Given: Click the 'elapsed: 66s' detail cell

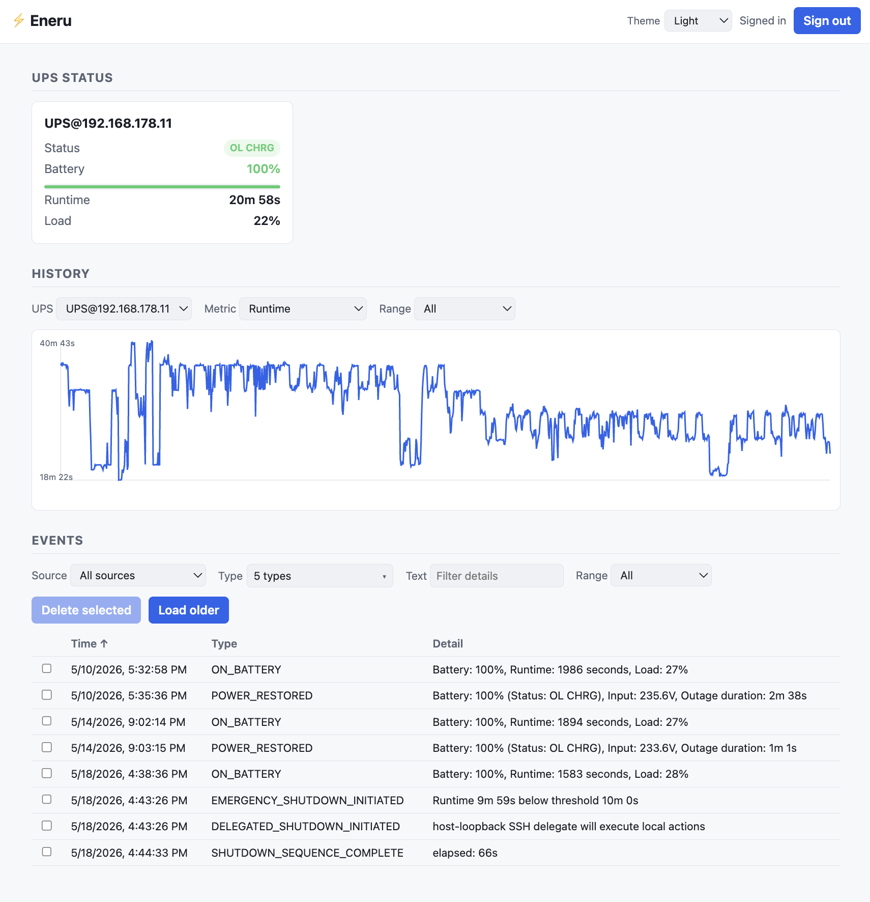Looking at the screenshot, I should pyautogui.click(x=465, y=853).
